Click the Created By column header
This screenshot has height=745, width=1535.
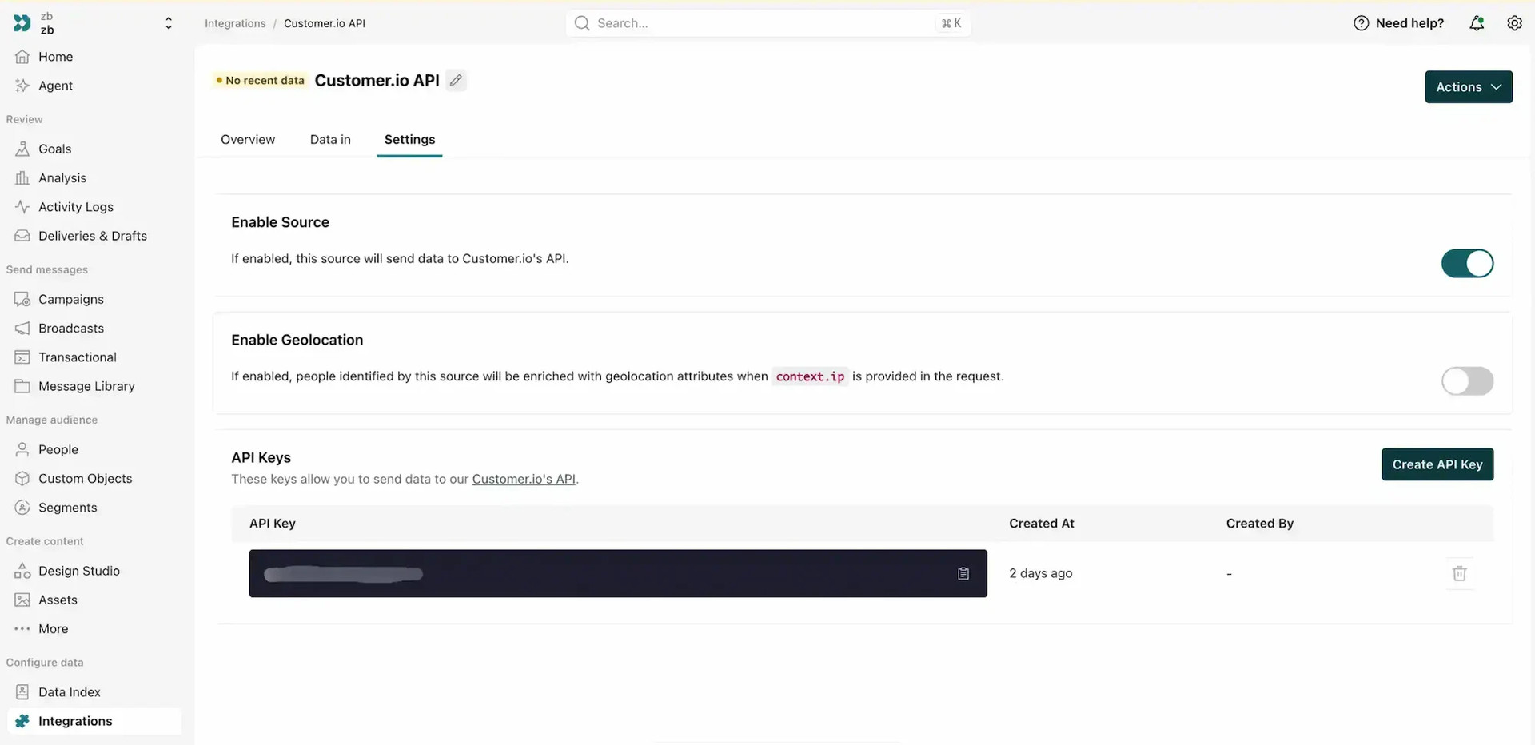tap(1260, 524)
